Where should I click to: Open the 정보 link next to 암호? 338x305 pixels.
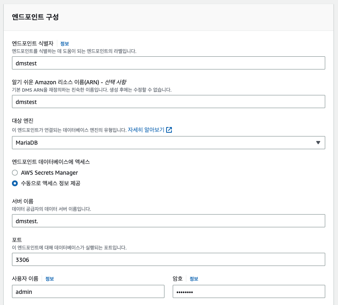click(194, 279)
